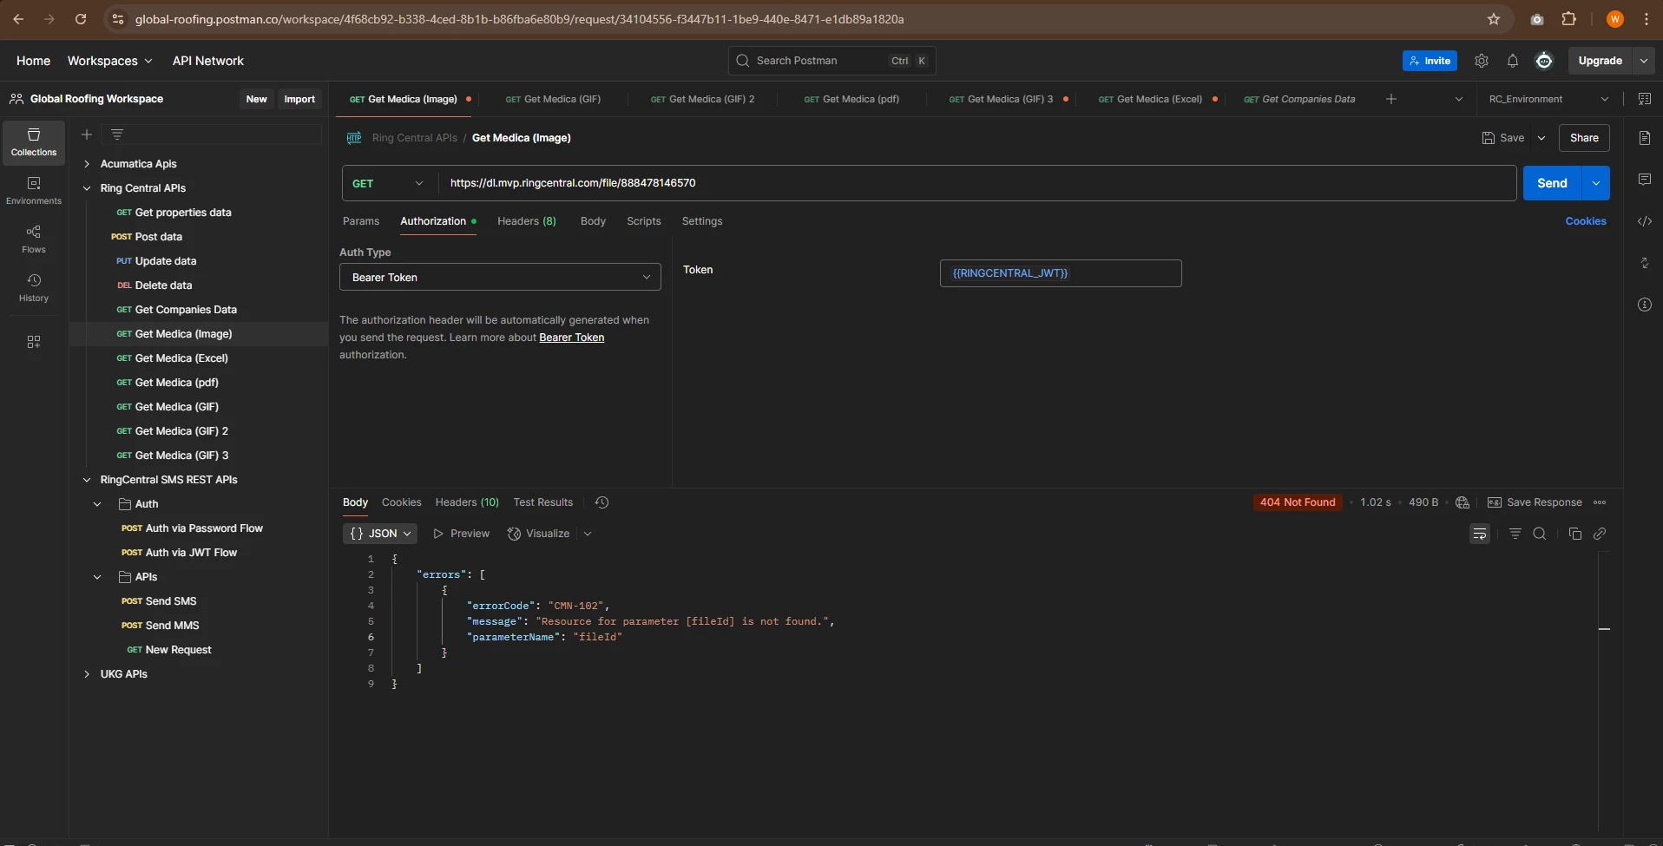This screenshot has height=846, width=1663.
Task: Open the comments icon in right sidebar
Action: pos(1645,180)
